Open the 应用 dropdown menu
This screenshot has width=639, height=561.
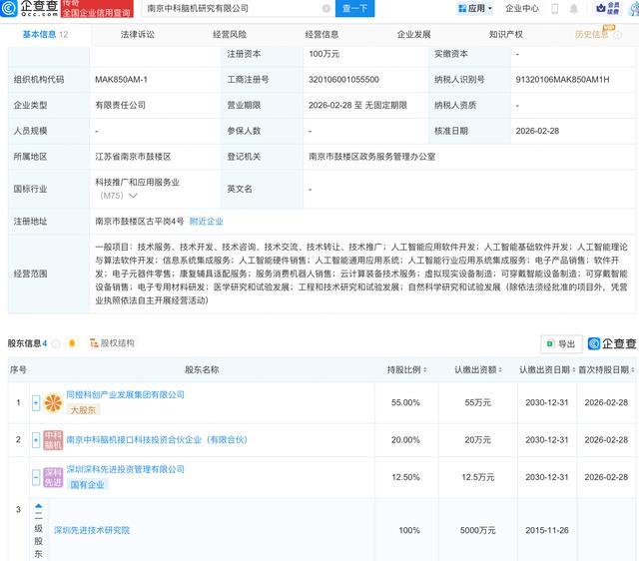(x=475, y=9)
